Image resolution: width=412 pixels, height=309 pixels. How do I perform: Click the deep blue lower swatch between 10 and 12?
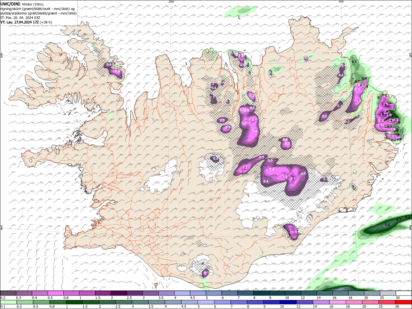pyautogui.click(x=288, y=302)
